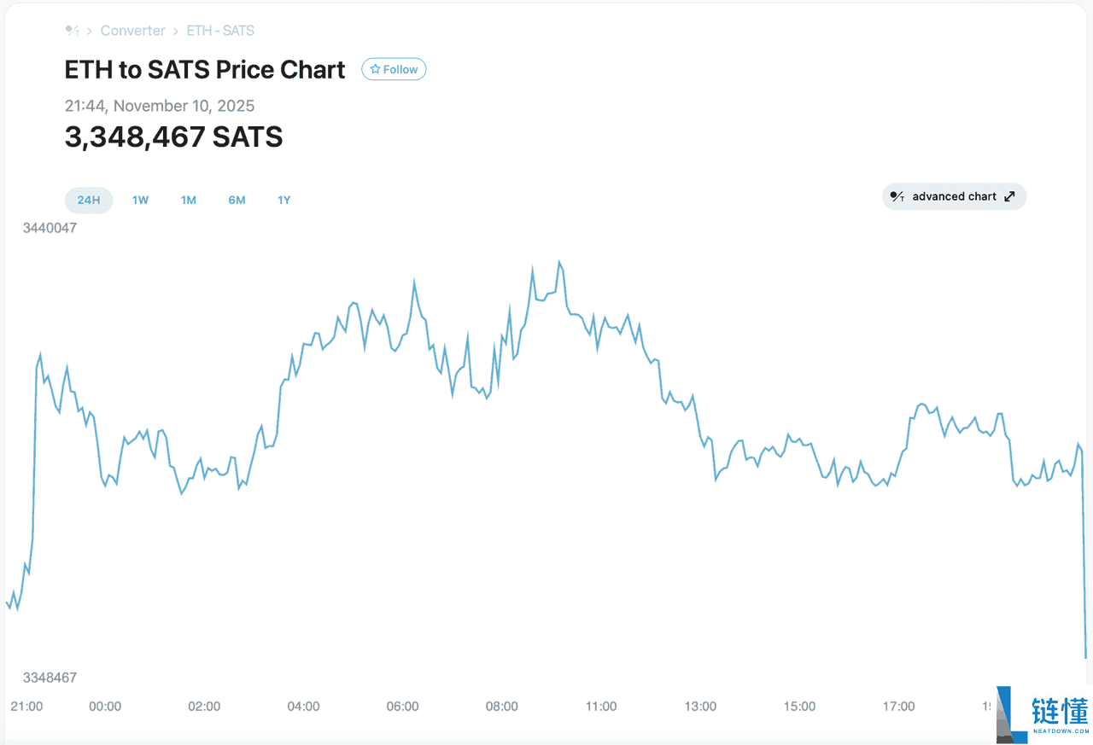Click the expand arrows icon beside advanced chart
Image resolution: width=1093 pixels, height=745 pixels.
(x=1009, y=196)
